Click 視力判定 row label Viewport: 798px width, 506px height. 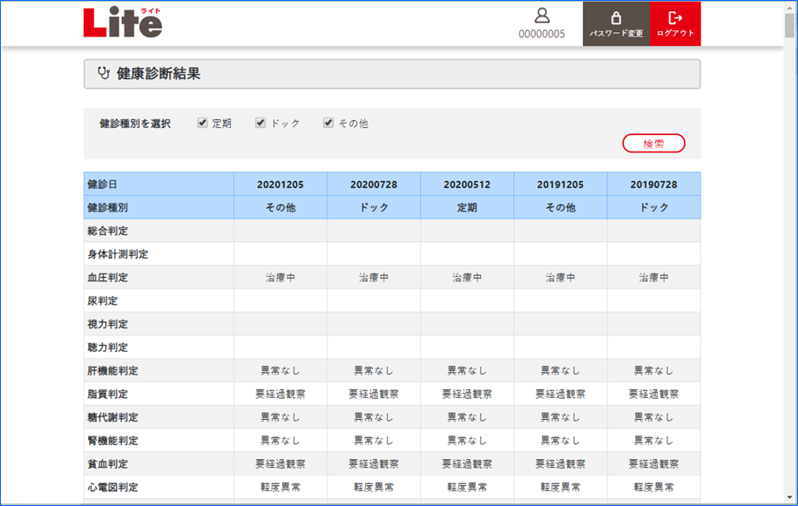[x=107, y=324]
